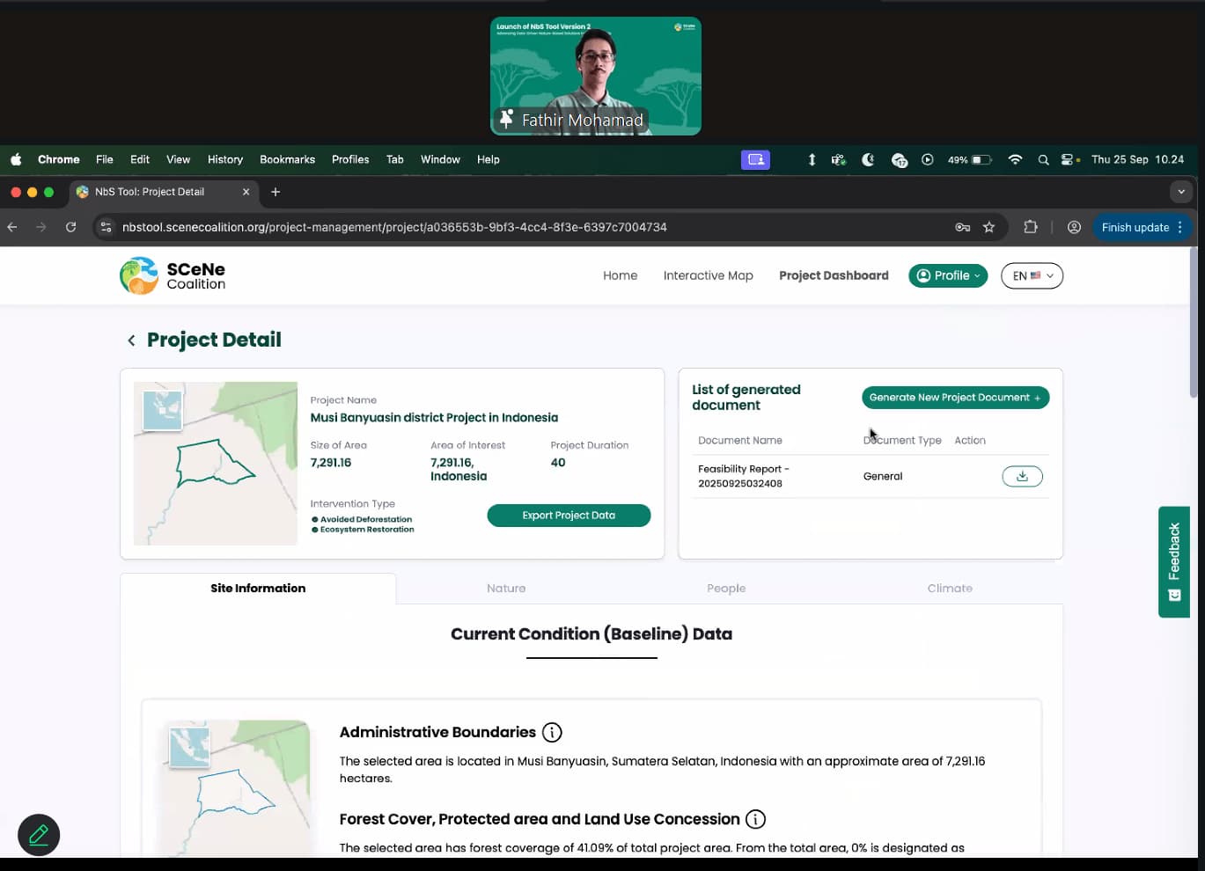
Task: Reload the page in Chrome
Action: point(70,227)
